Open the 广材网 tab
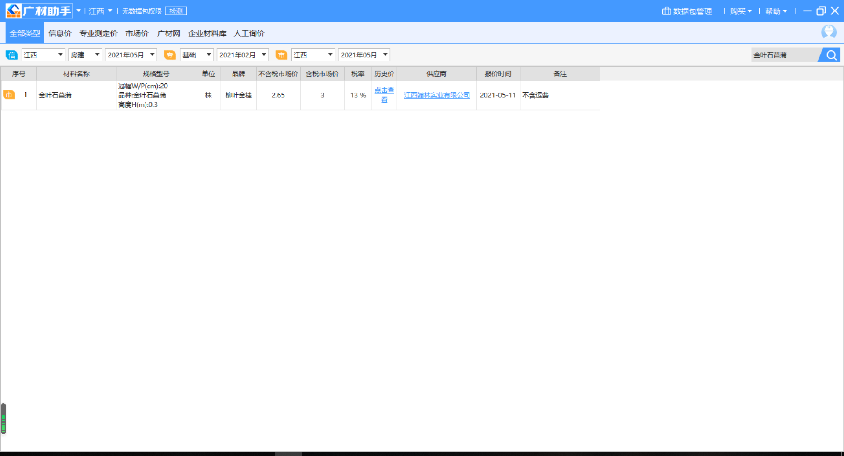The width and height of the screenshot is (844, 456). coord(169,33)
